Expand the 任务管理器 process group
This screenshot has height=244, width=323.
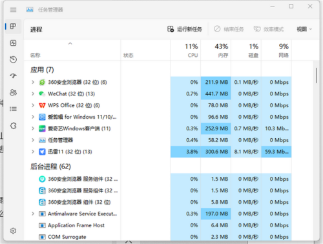[33, 140]
